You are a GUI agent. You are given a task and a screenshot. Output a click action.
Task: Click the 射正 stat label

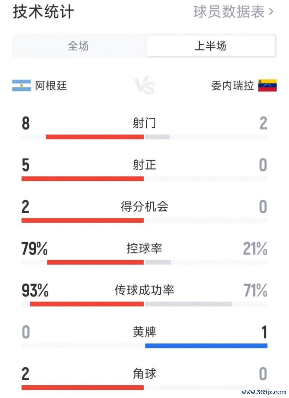point(144,165)
